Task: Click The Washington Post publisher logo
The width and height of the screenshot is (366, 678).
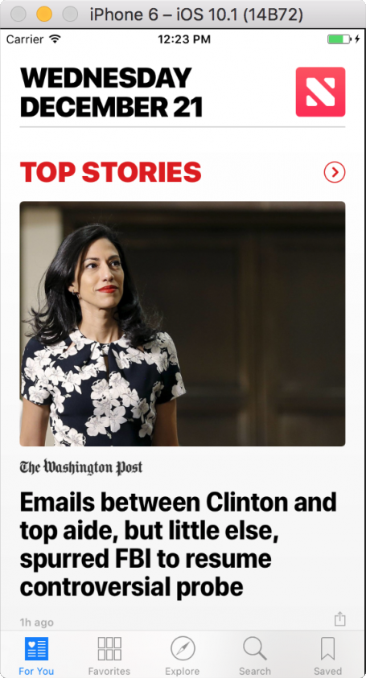Action: [81, 467]
